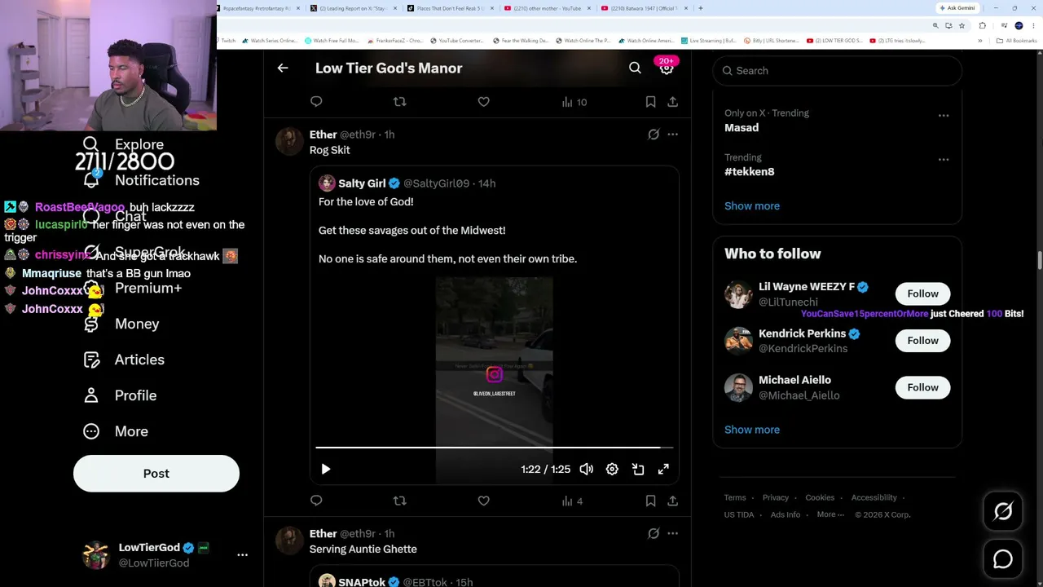Bookmark Ether's Rog Skit post
This screenshot has width=1043, height=587.
coord(650,501)
